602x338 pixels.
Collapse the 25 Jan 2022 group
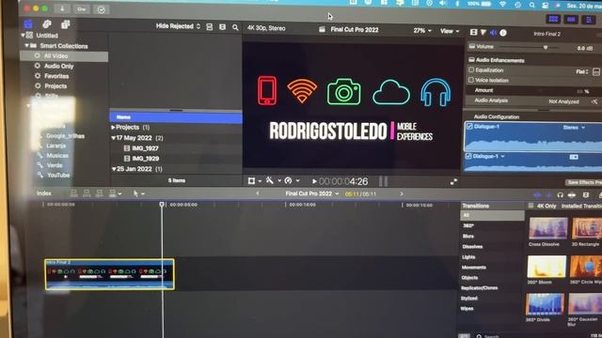pos(114,169)
